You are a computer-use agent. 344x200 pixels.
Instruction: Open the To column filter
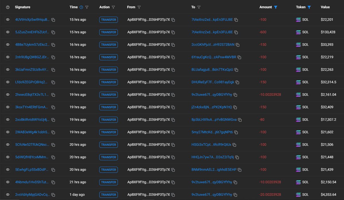click(x=199, y=7)
